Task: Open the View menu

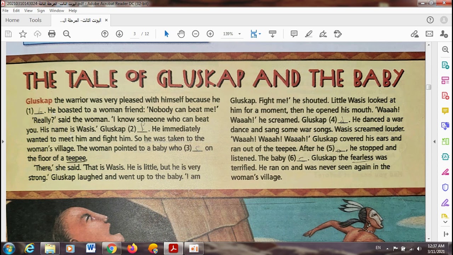Action: [28, 11]
